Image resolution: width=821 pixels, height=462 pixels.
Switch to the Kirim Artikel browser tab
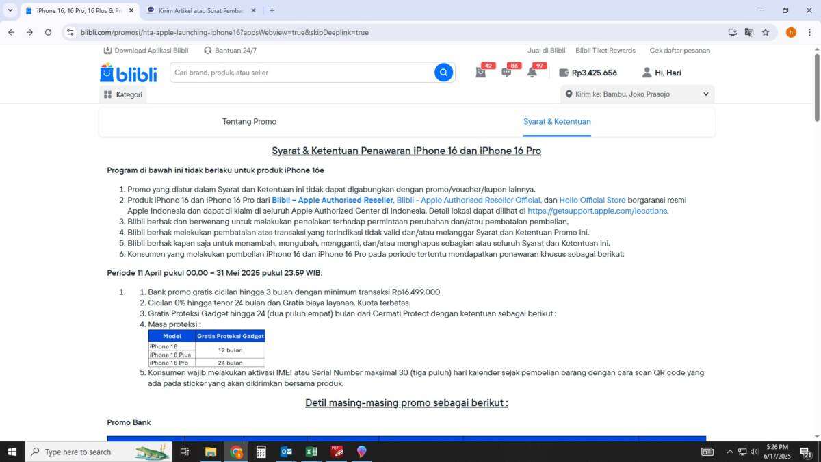coord(201,10)
